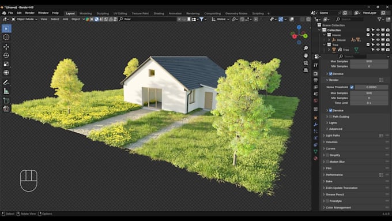392x221 pixels.
Task: Open the World properties tab
Action: (315, 100)
